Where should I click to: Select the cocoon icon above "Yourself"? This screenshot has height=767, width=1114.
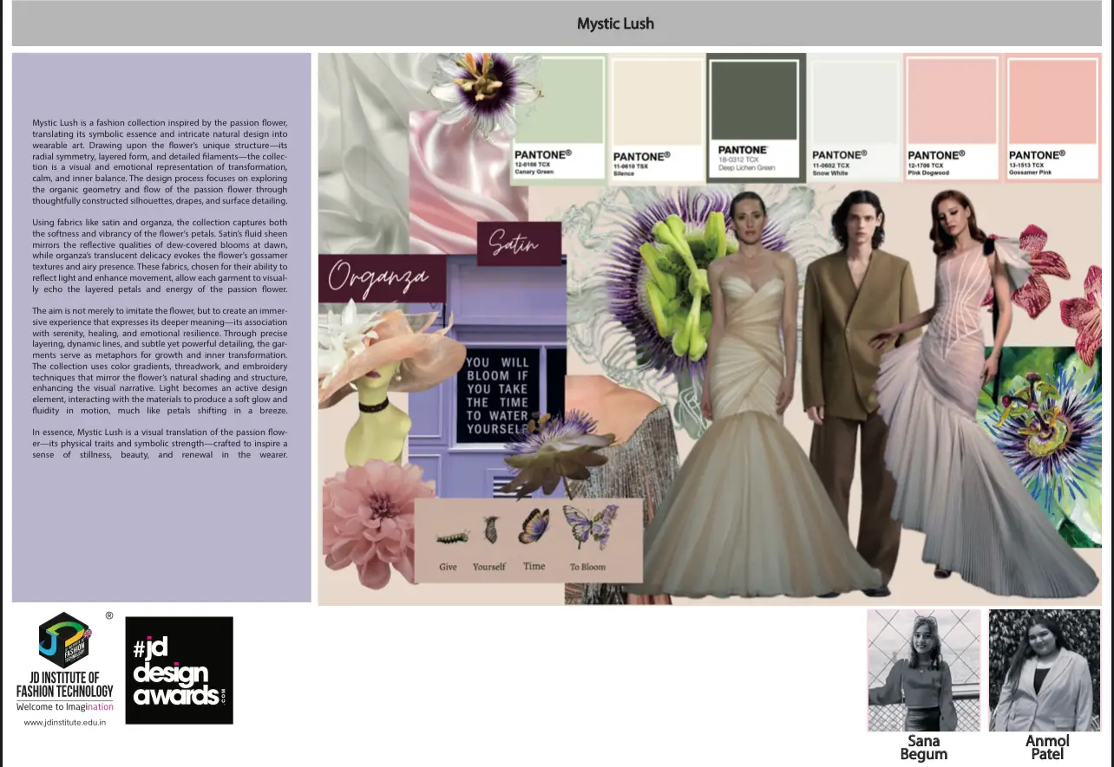490,530
